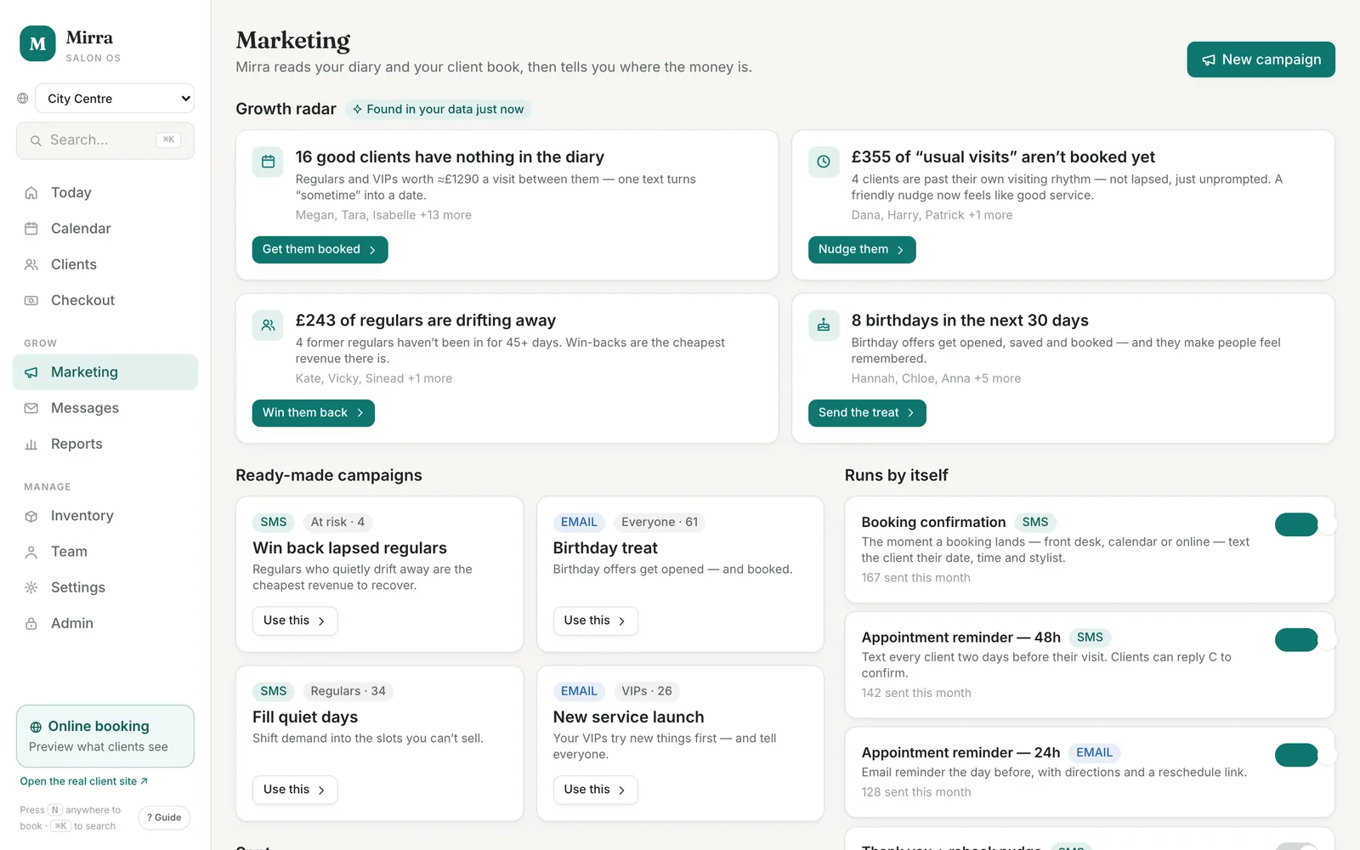Click Use this for New service launch

pyautogui.click(x=595, y=790)
